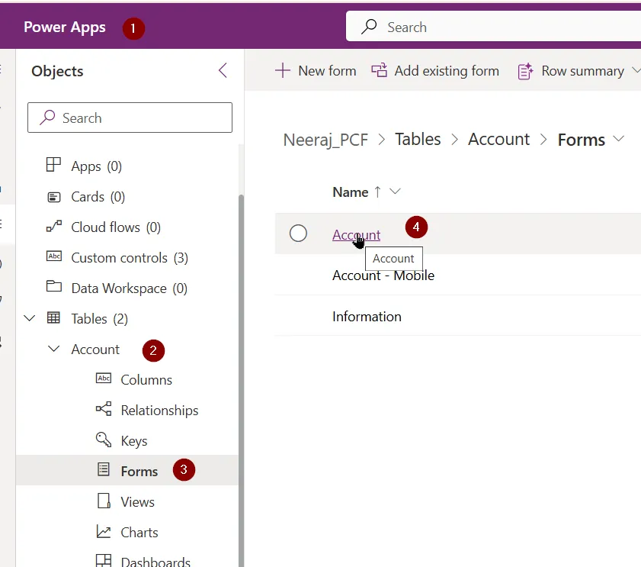Click the Forms list icon

[x=104, y=469]
